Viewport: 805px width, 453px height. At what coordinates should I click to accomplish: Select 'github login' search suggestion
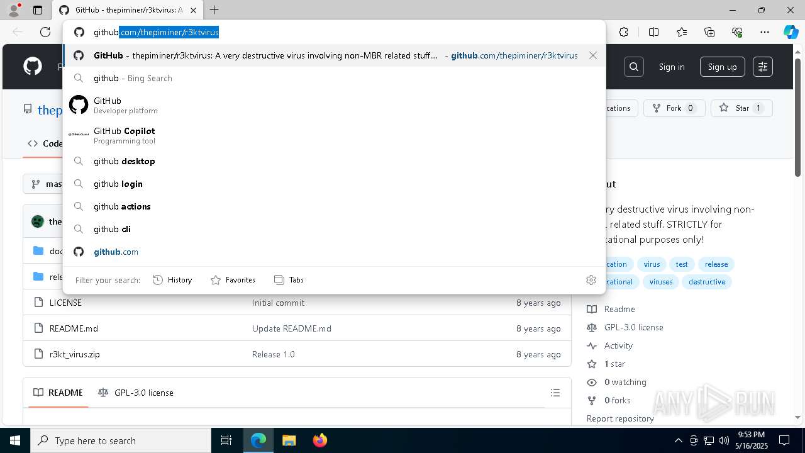click(333, 184)
